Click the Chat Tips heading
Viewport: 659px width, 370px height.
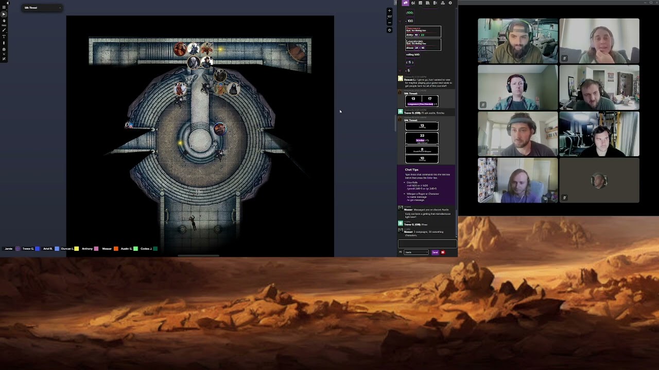point(411,170)
